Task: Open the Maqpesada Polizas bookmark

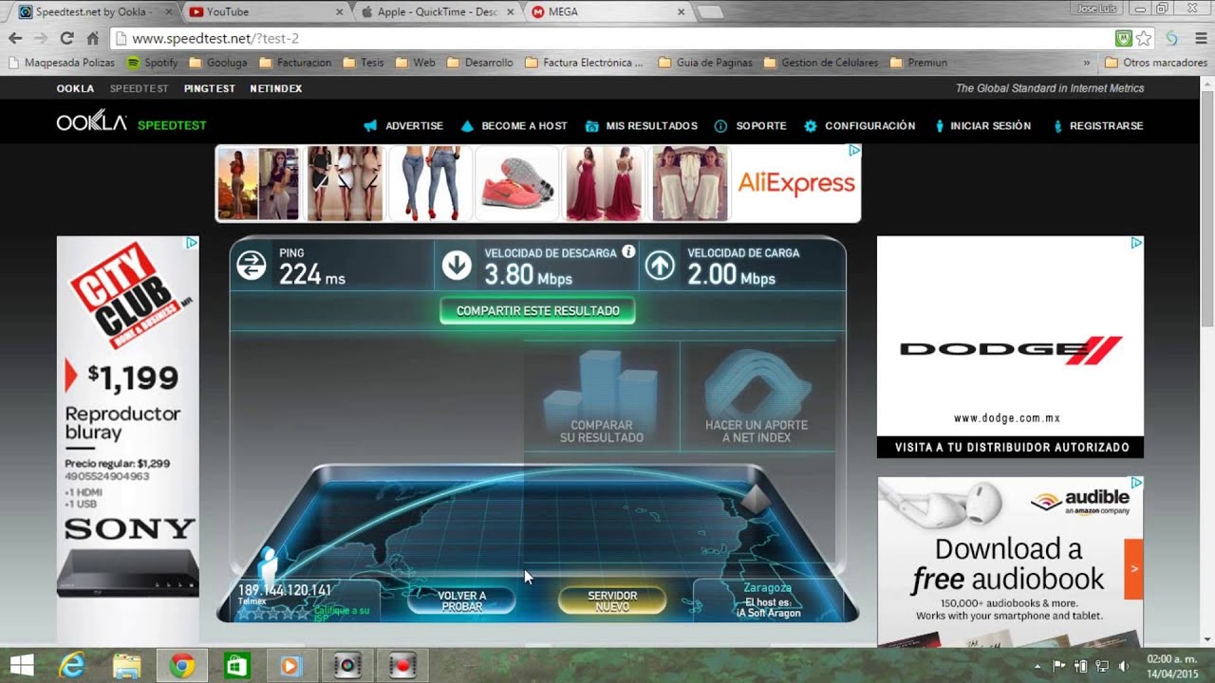Action: [x=62, y=63]
